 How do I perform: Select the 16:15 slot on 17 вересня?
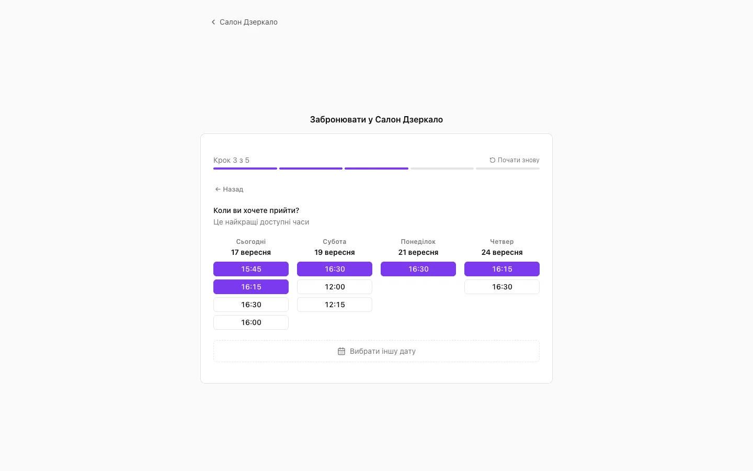251,287
